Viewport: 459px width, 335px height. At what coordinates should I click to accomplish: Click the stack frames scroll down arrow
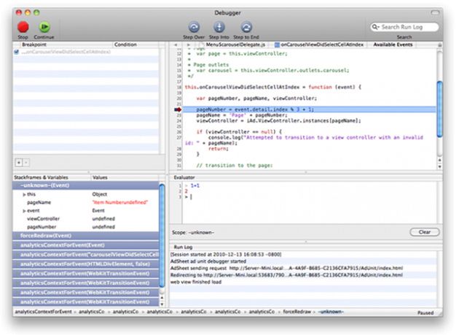coord(162,304)
